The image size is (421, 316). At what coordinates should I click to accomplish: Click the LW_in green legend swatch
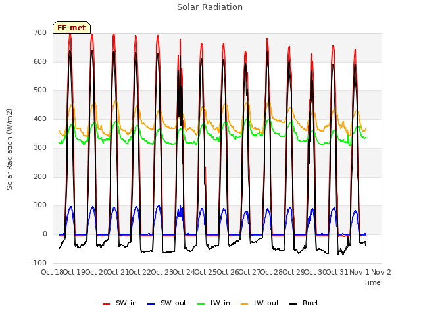click(x=201, y=304)
